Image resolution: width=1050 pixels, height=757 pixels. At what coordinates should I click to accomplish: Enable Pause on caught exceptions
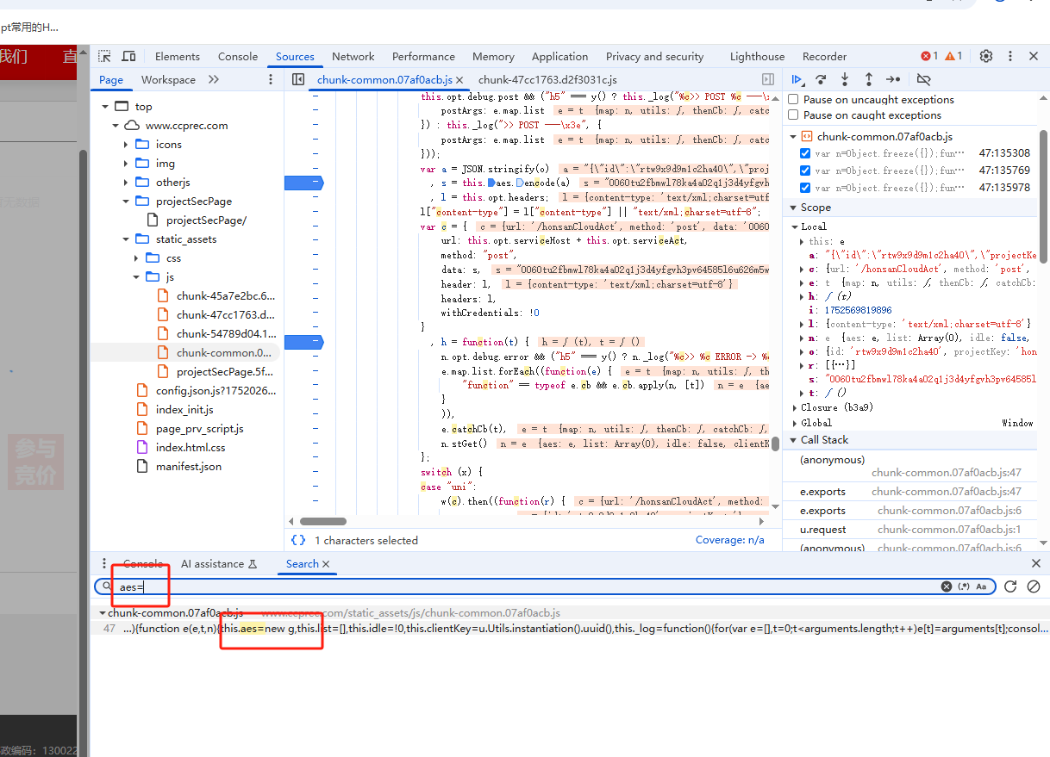793,115
